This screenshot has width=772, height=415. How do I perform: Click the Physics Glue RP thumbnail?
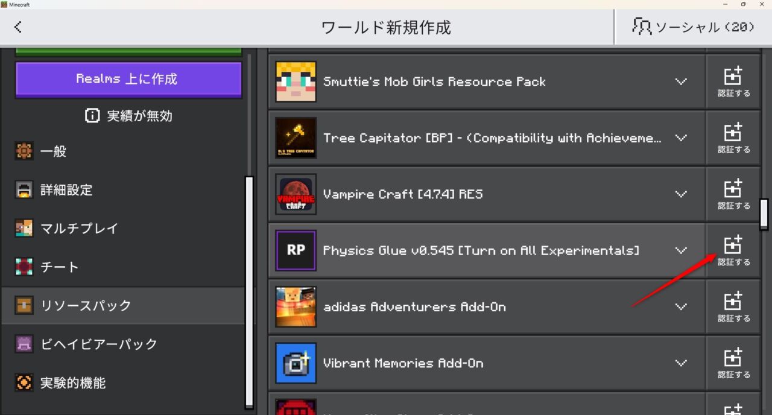(x=296, y=250)
